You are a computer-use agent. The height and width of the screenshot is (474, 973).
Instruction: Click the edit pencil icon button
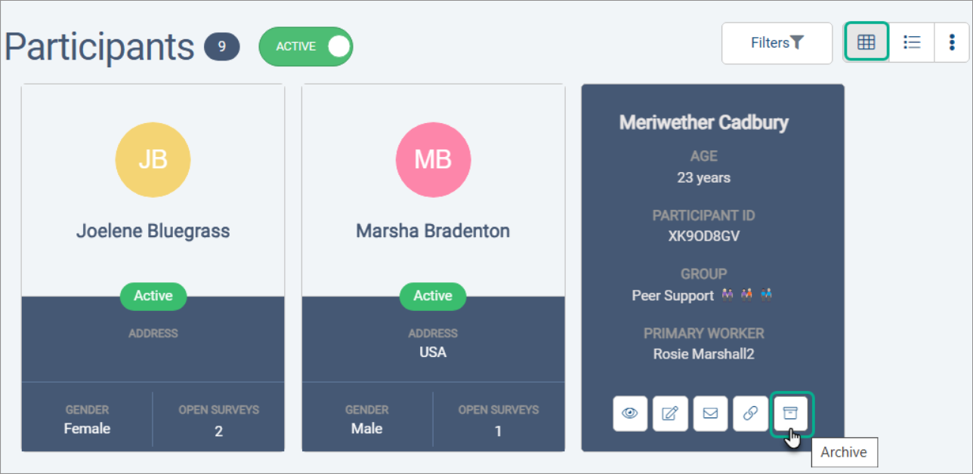click(x=670, y=413)
